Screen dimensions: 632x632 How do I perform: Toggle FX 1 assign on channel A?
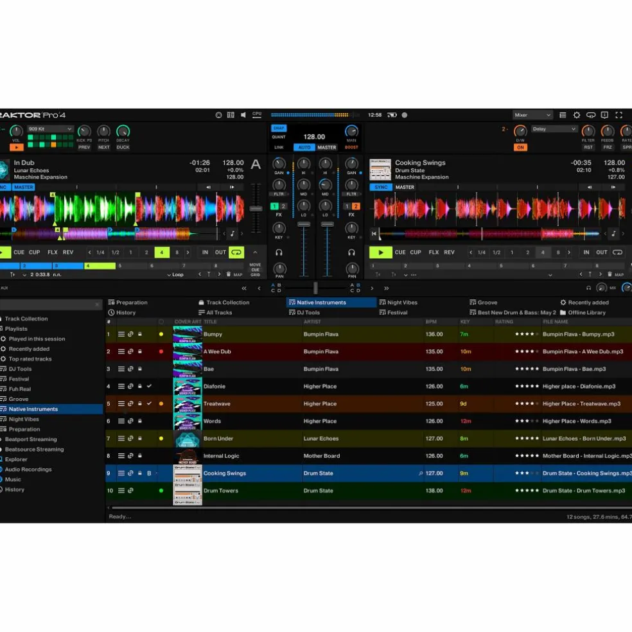[274, 206]
